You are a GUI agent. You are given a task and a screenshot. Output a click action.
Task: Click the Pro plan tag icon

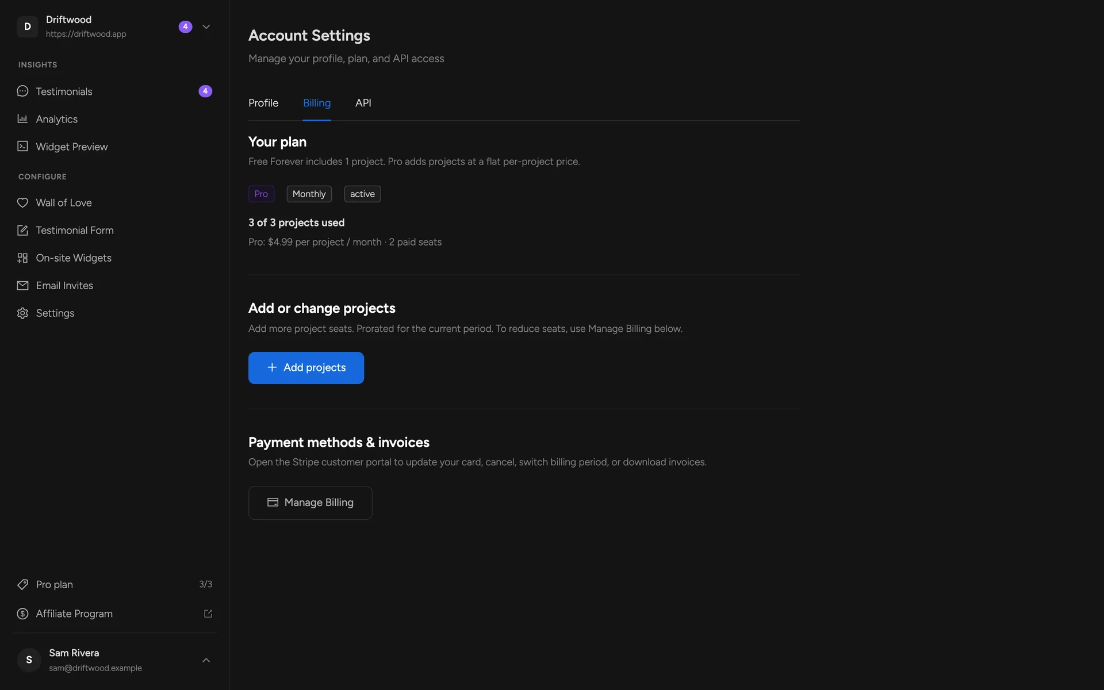click(x=22, y=584)
